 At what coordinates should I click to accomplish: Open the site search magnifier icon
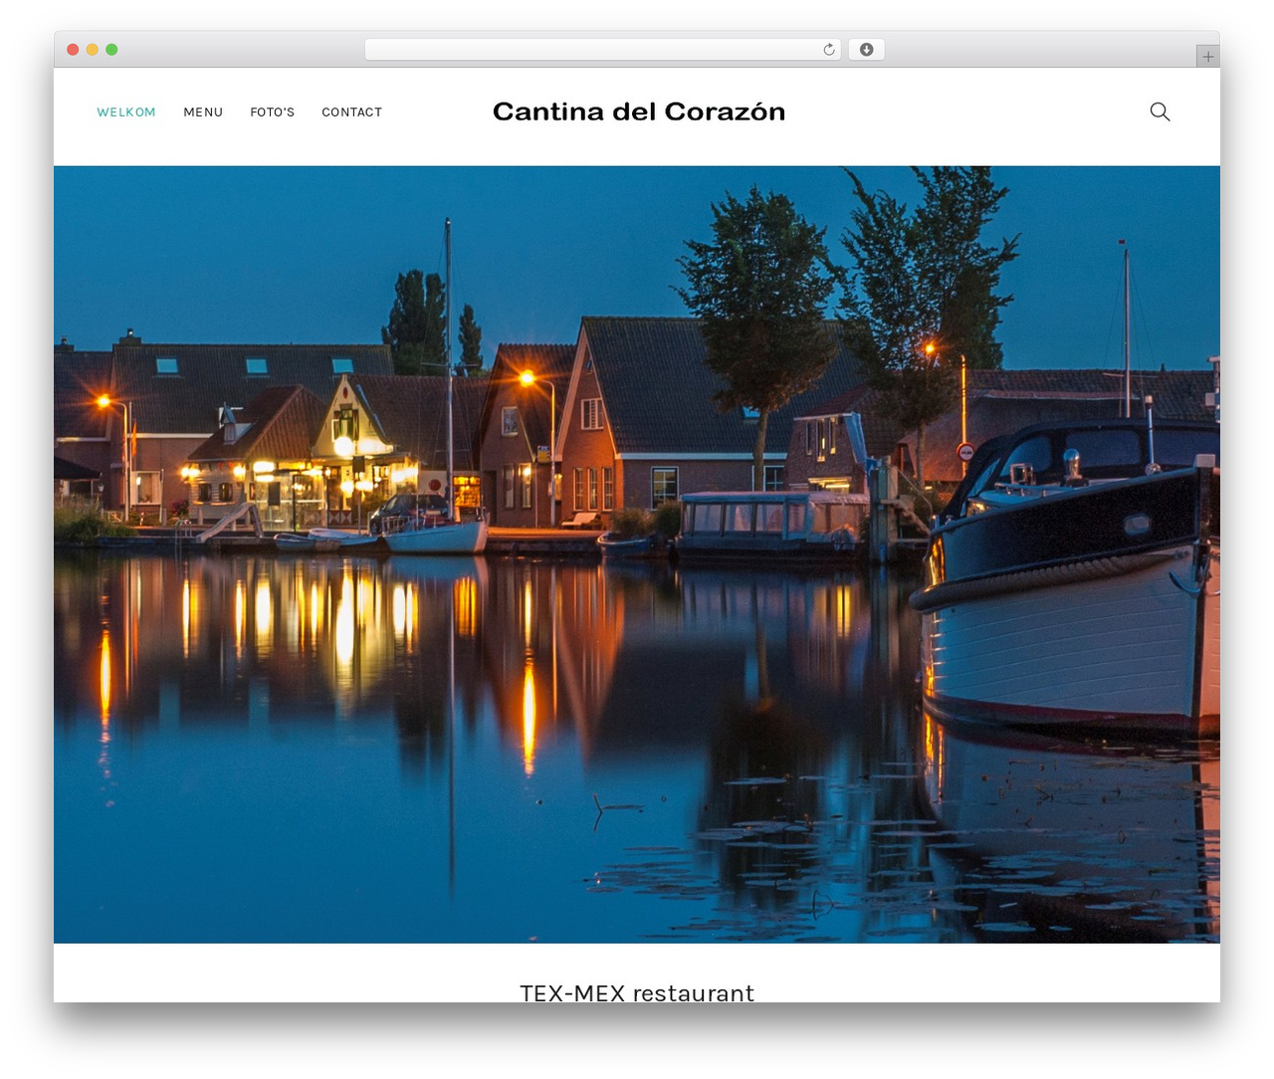click(x=1160, y=111)
